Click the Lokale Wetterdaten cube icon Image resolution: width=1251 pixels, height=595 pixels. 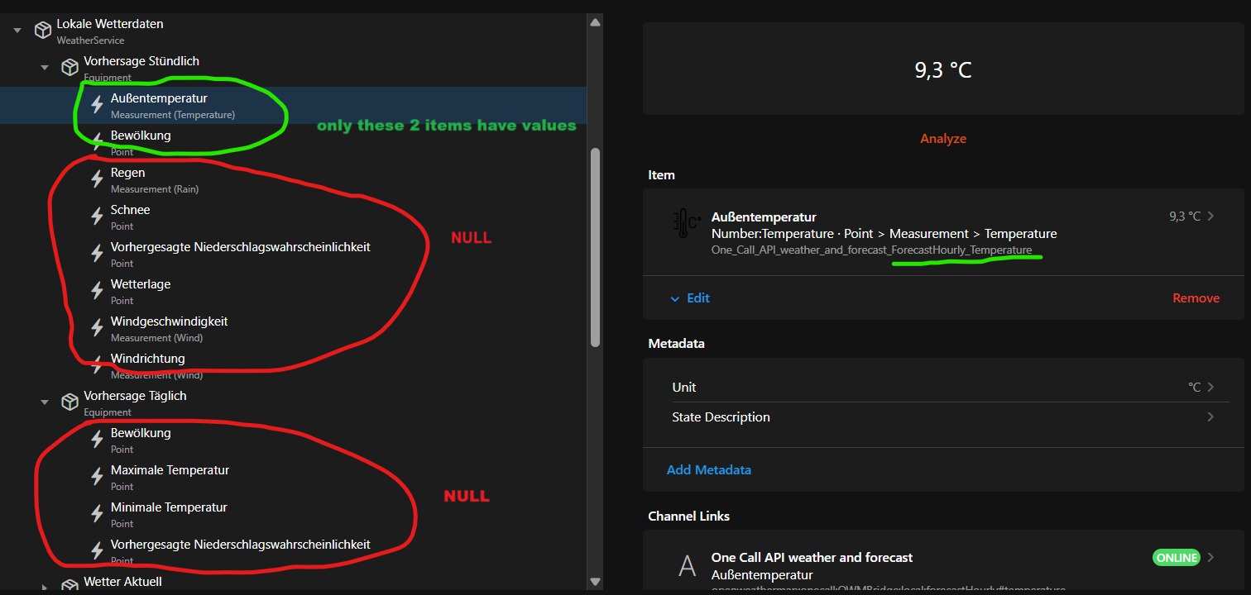coord(42,31)
